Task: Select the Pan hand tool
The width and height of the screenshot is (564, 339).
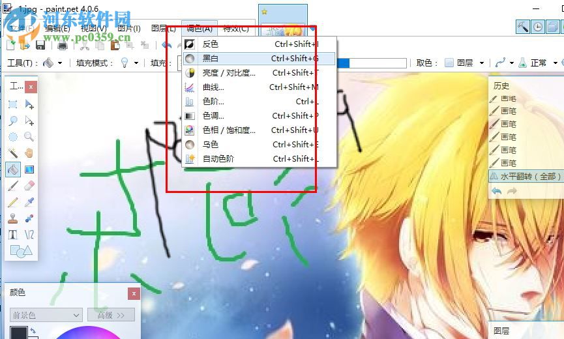Action: point(29,153)
